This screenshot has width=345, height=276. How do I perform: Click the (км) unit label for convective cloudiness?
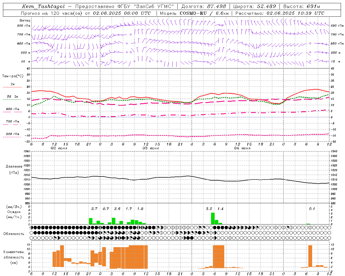pos(14,263)
